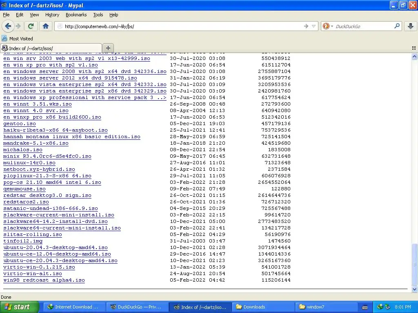
Task: Click slackware64-14.2-install-dvd.iso link
Action: pos(56,221)
